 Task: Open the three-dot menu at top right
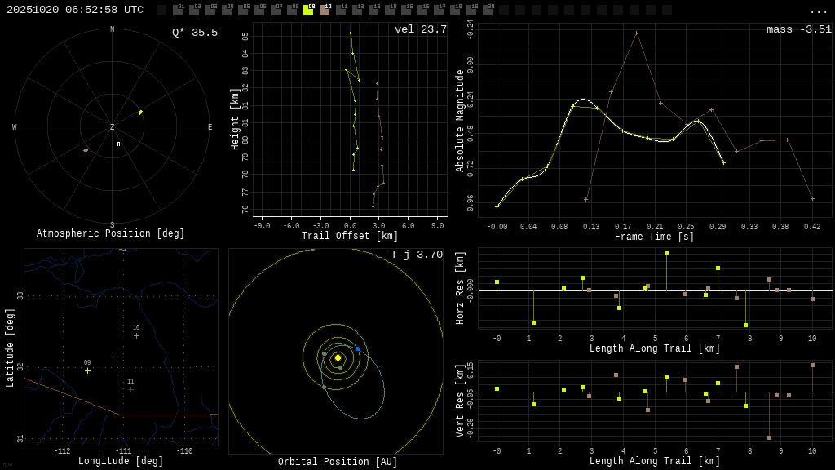click(818, 11)
